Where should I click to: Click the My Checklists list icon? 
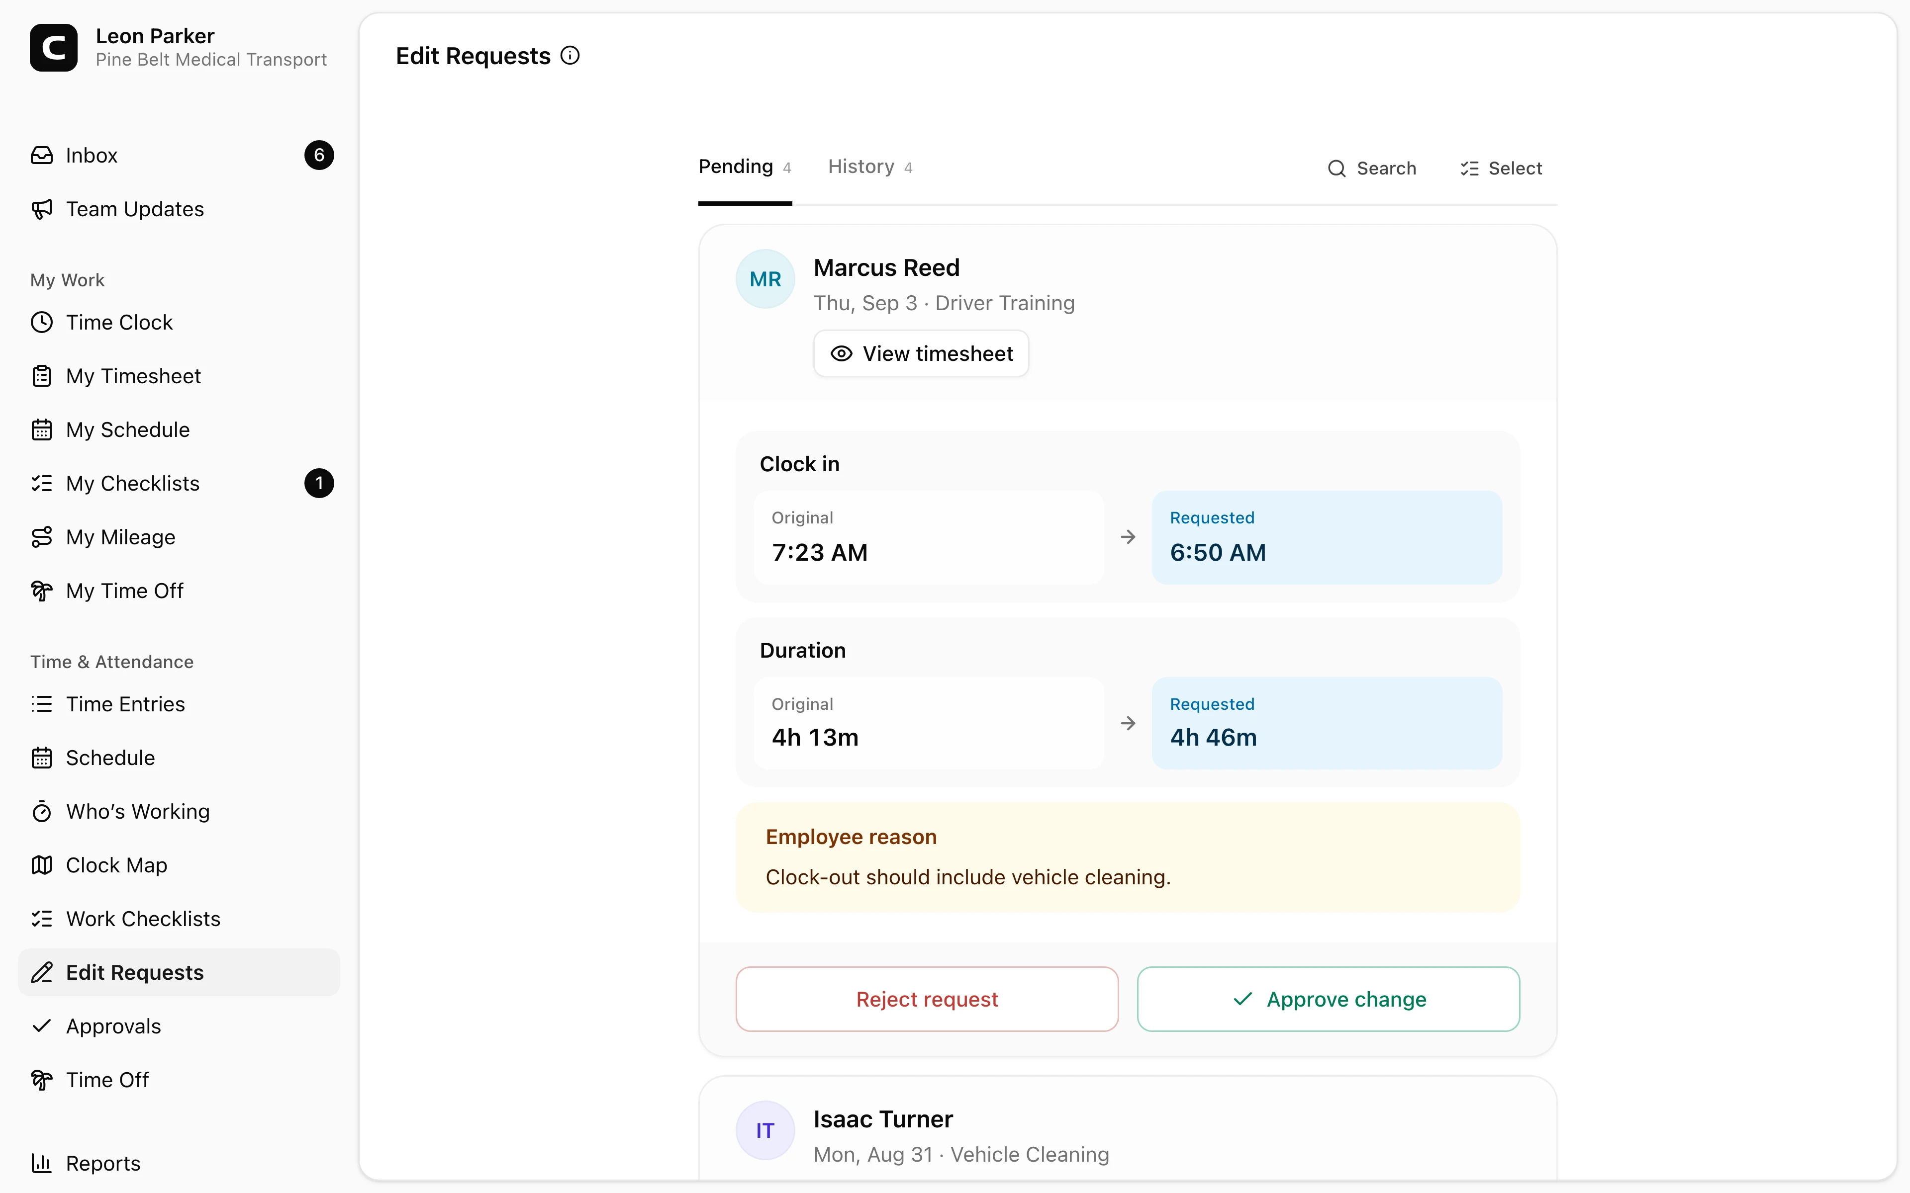coord(42,484)
